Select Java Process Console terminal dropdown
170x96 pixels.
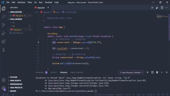click(x=131, y=73)
